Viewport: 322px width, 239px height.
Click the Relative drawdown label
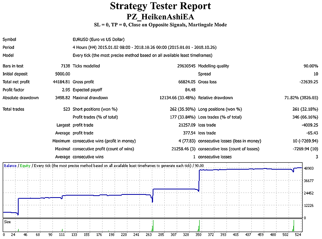point(216,98)
